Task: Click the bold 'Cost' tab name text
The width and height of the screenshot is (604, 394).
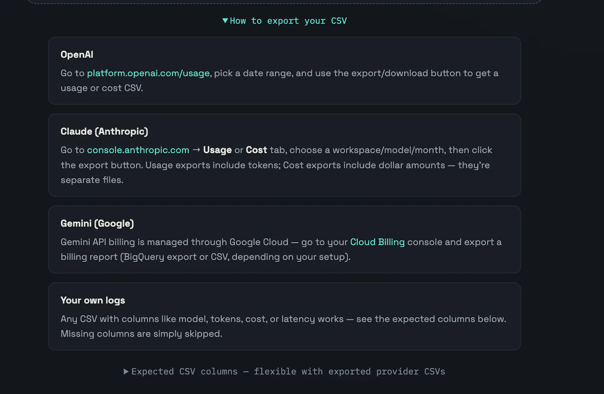Action: tap(256, 150)
